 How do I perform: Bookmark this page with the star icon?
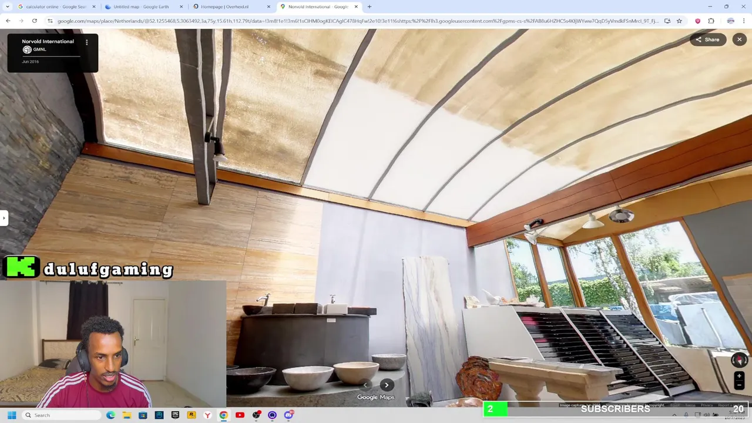679,21
